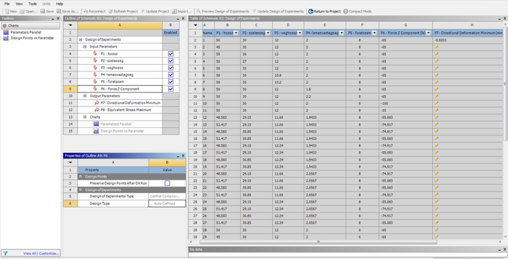Open filter dropdown on P3 - veghossz column
The width and height of the screenshot is (508, 259).
click(300, 33)
